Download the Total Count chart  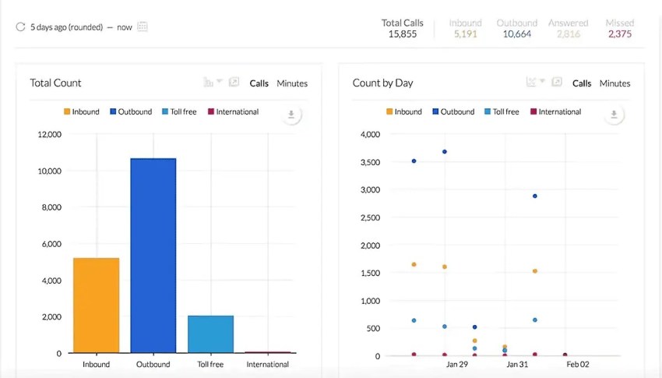click(x=291, y=115)
